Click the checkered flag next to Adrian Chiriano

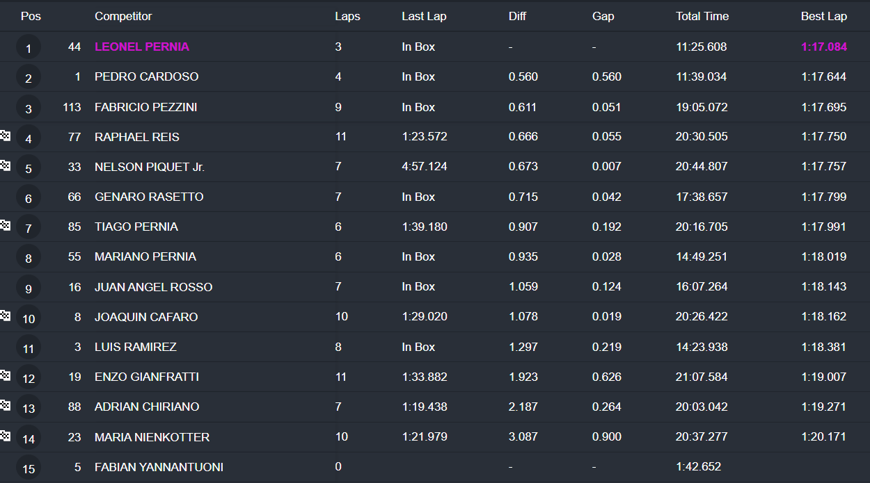pyautogui.click(x=6, y=405)
